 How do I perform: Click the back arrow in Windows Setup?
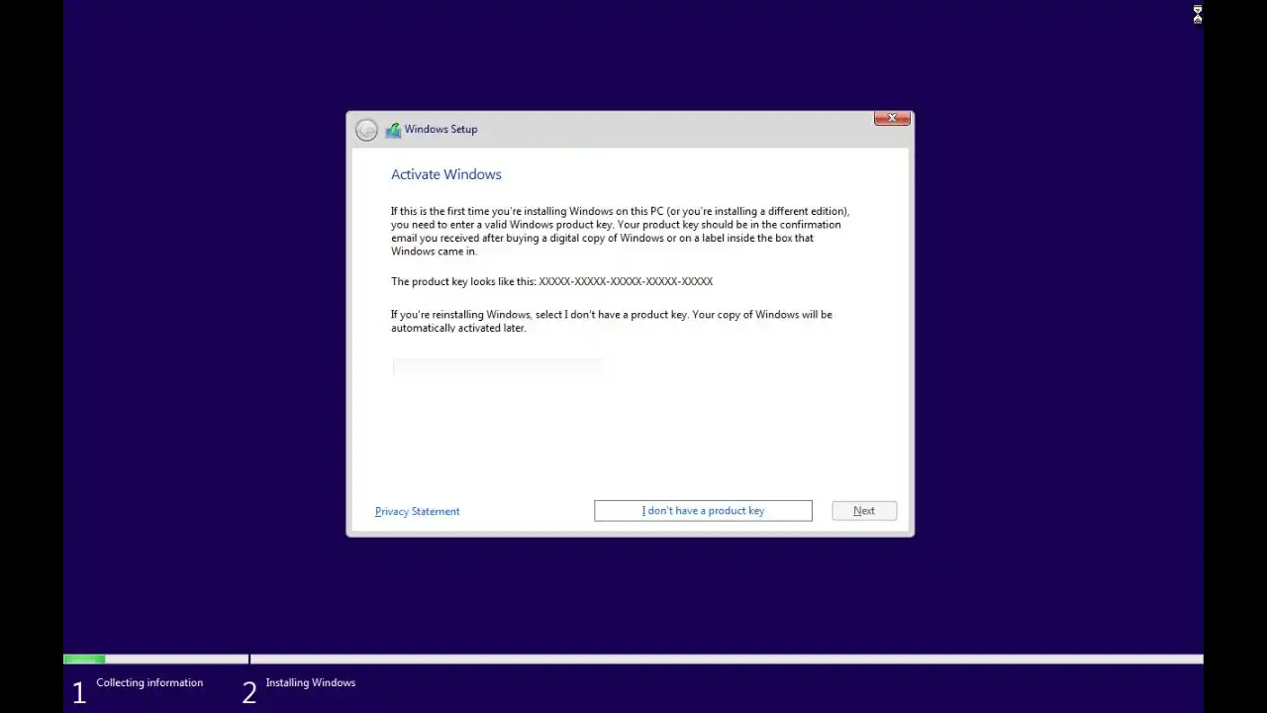click(366, 130)
